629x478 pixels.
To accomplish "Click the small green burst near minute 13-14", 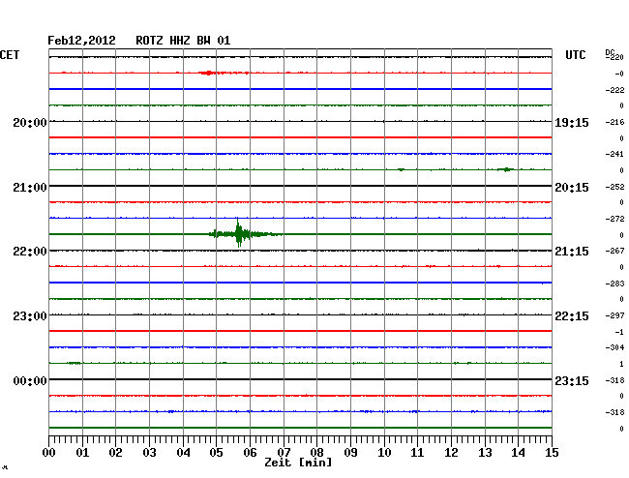I will (x=505, y=169).
